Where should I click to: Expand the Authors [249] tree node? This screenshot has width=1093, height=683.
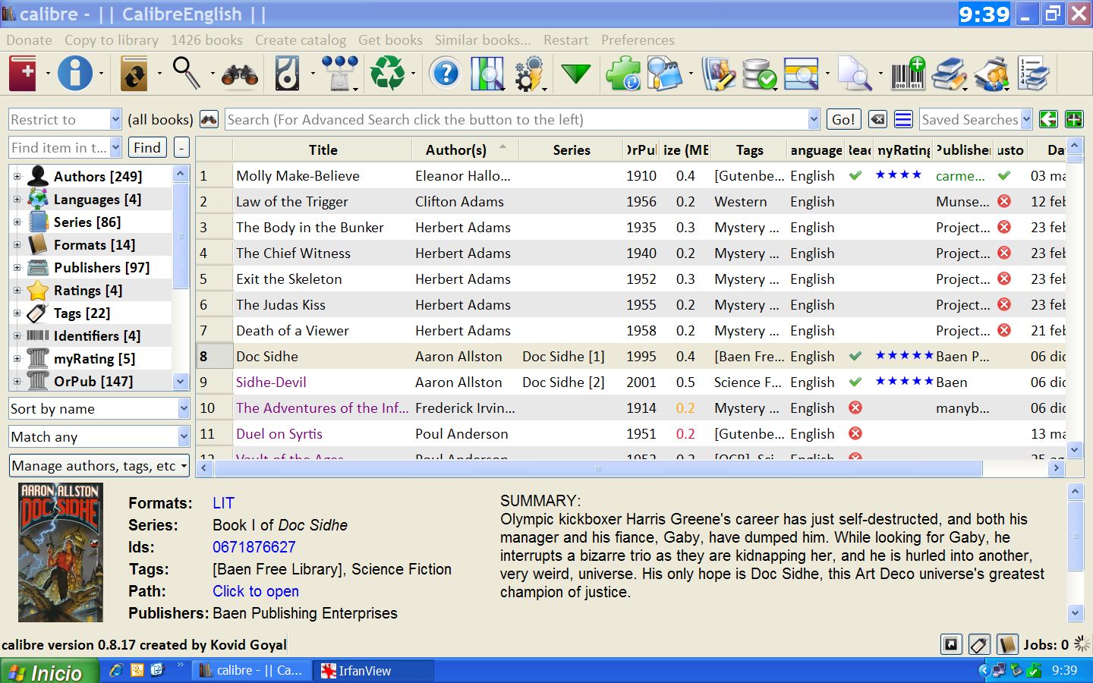pyautogui.click(x=17, y=176)
